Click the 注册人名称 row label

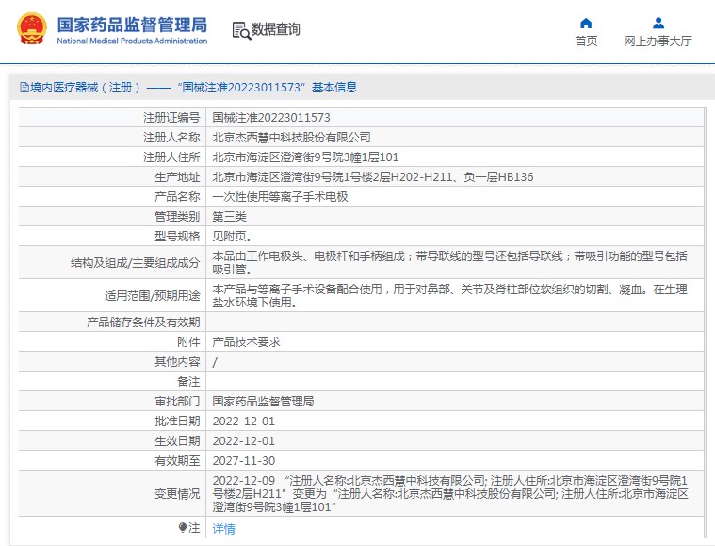[x=171, y=138]
